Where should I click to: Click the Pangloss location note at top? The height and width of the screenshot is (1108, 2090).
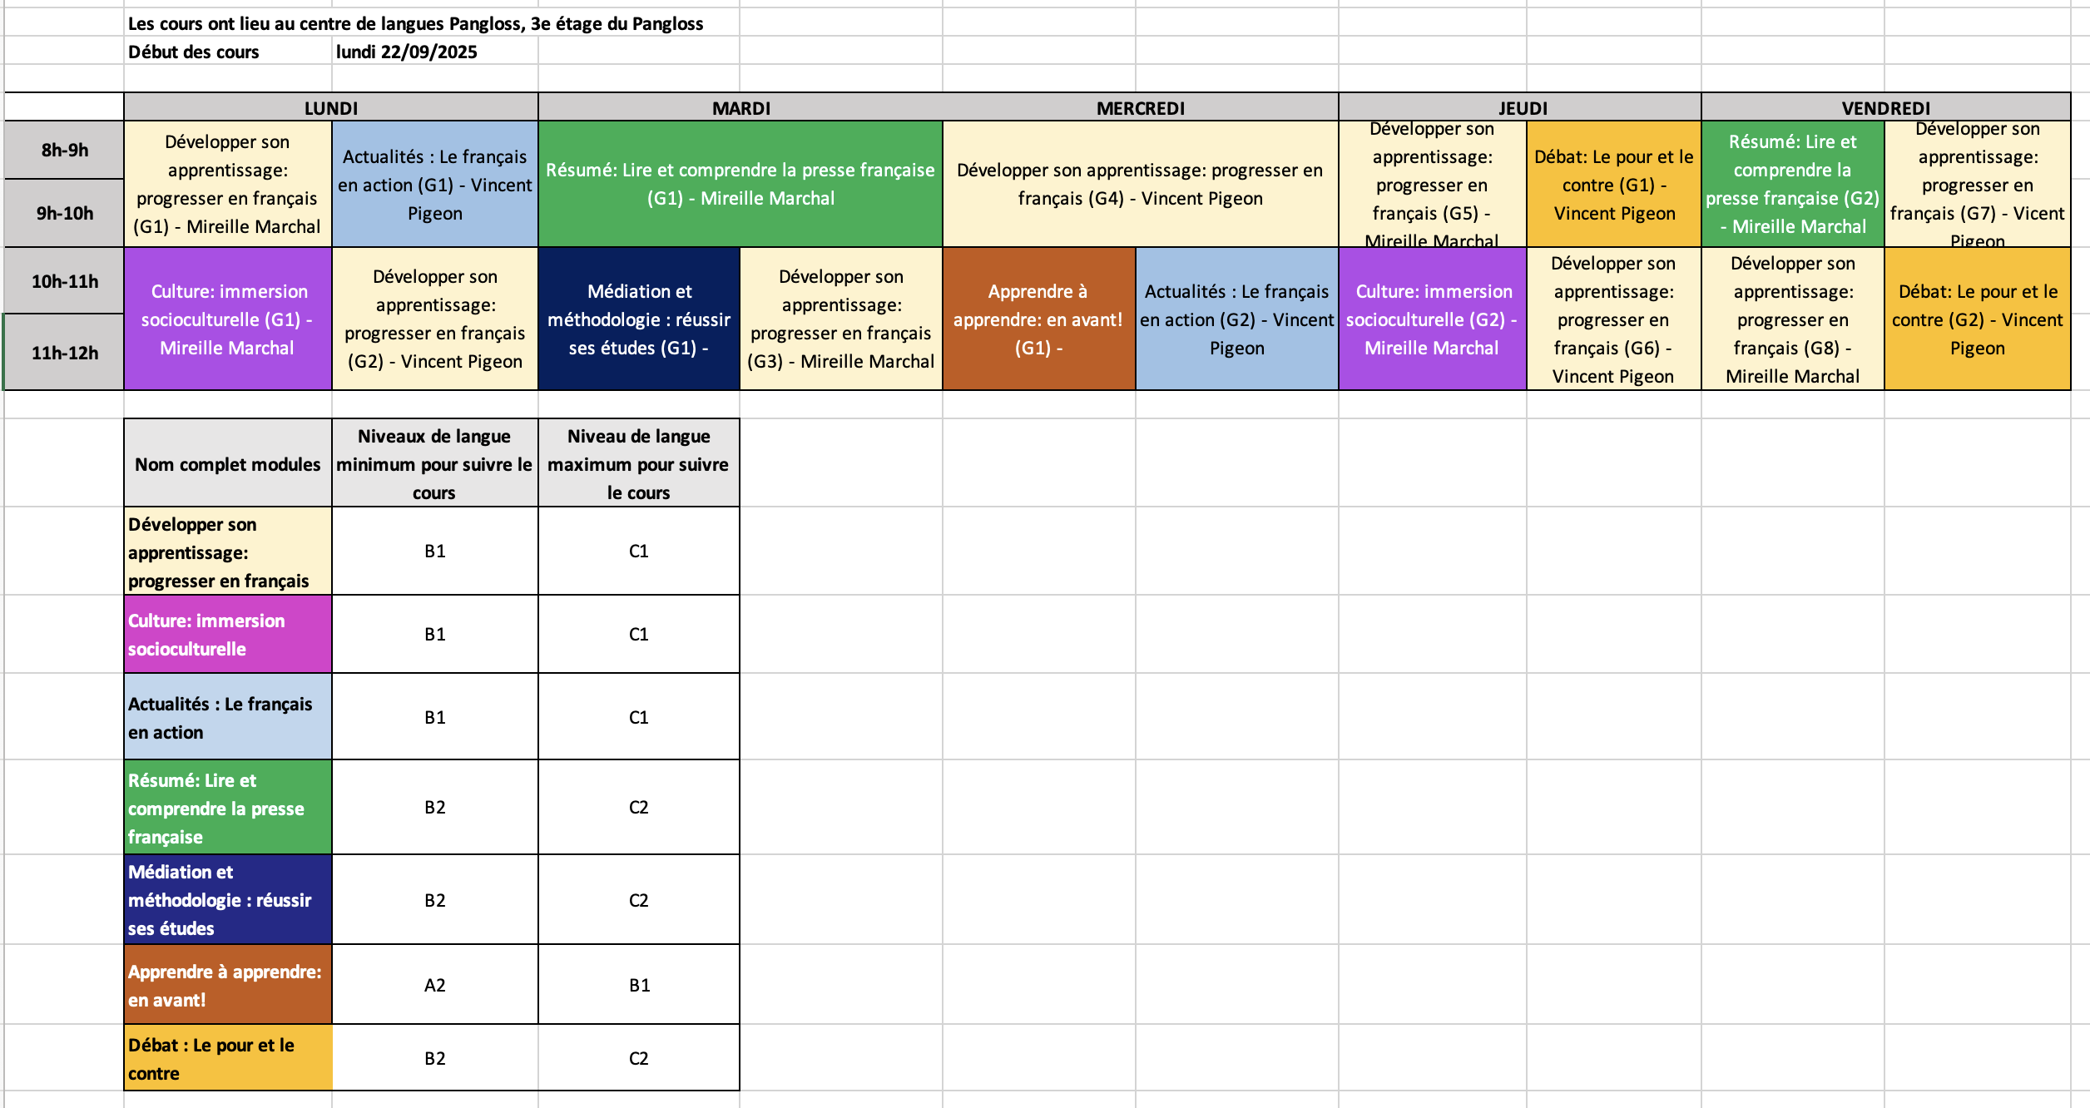(x=416, y=23)
